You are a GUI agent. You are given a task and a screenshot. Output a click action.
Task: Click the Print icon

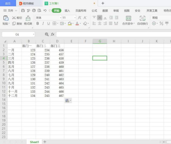click(x=34, y=11)
